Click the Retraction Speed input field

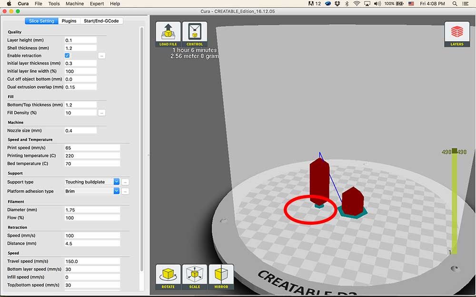tap(92, 236)
